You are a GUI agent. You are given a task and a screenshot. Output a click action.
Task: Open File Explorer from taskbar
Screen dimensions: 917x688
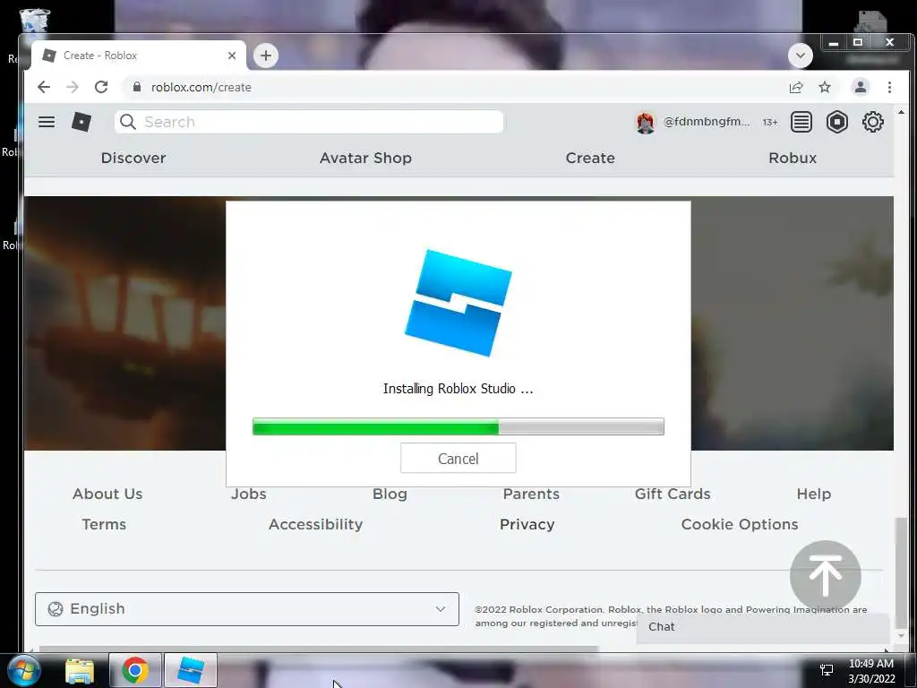click(80, 670)
